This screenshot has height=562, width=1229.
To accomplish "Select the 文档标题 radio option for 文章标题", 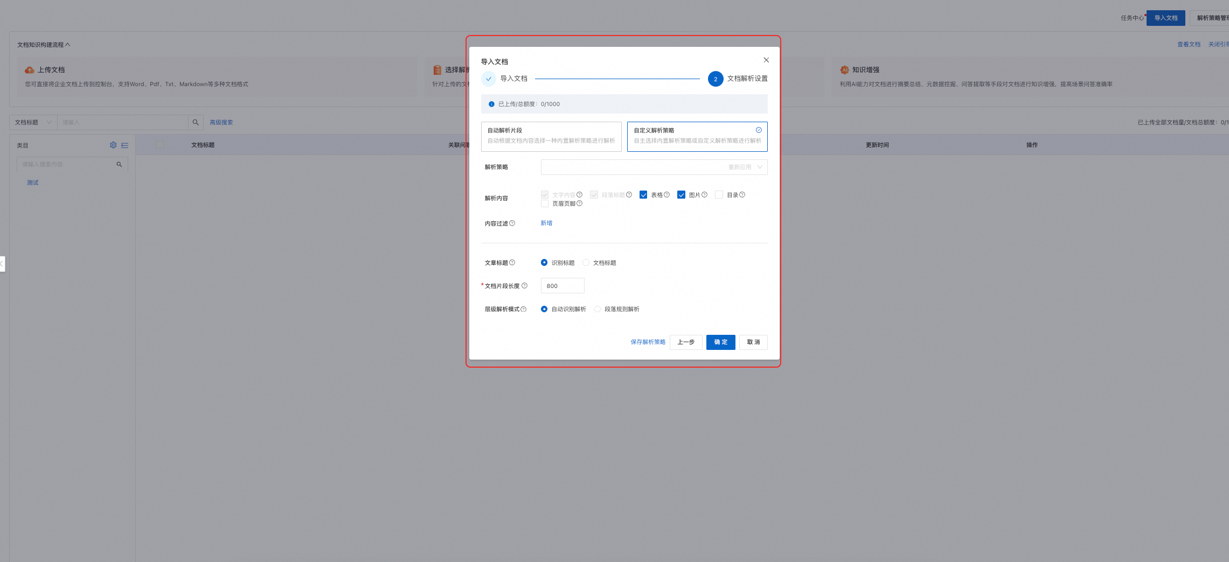I will (x=586, y=263).
